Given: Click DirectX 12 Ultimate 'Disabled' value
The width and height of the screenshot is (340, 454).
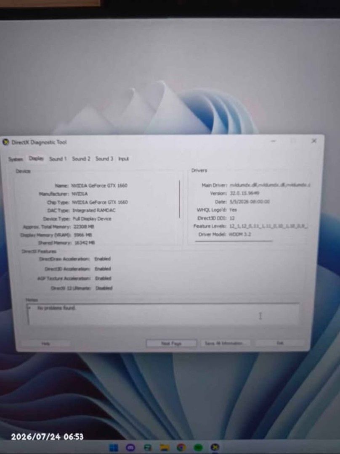Looking at the screenshot, I should [104, 288].
